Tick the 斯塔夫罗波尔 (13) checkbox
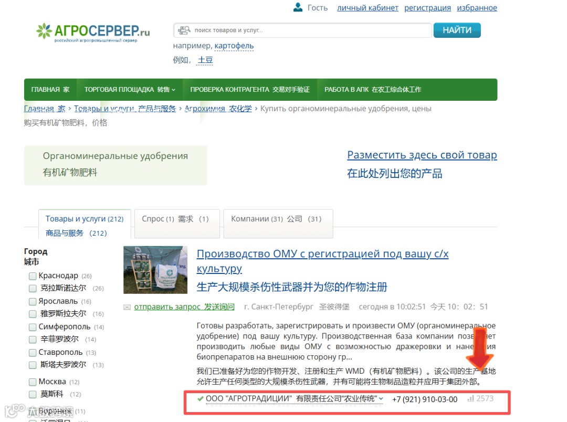The width and height of the screenshot is (567, 422). tap(33, 365)
